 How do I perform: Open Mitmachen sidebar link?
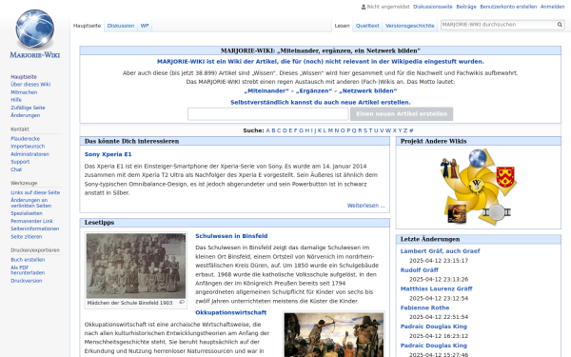coord(24,92)
